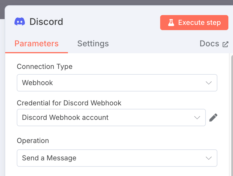Click the flask icon in Execute step

click(x=171, y=23)
